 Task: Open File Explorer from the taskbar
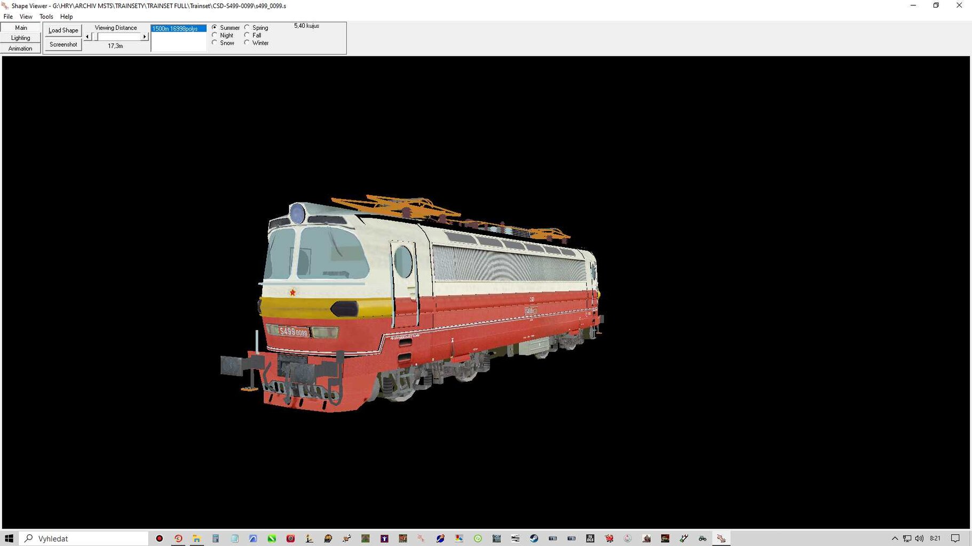click(x=197, y=539)
